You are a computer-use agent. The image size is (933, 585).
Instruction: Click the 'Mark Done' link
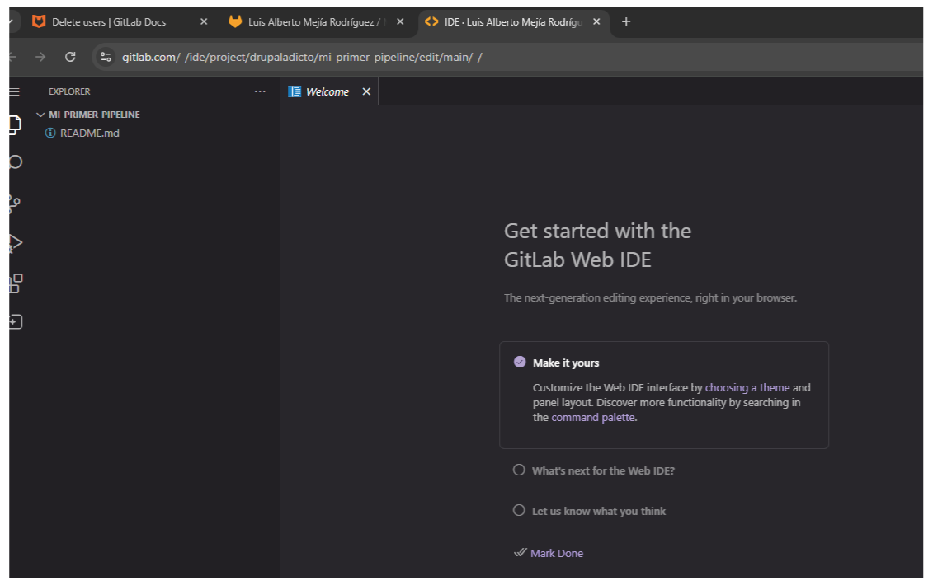pyautogui.click(x=556, y=553)
